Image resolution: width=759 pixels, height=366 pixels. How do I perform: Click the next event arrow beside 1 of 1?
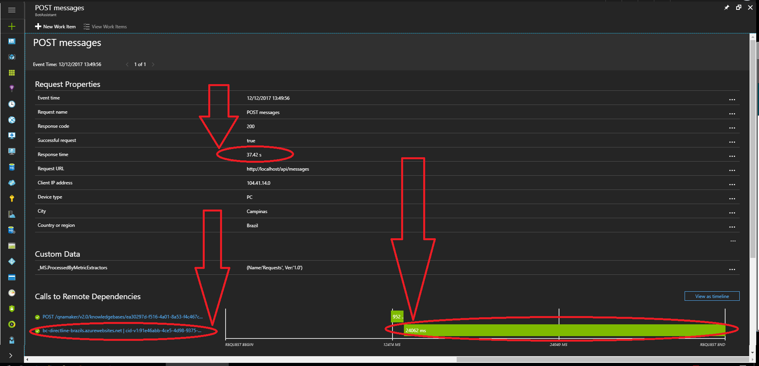[153, 64]
